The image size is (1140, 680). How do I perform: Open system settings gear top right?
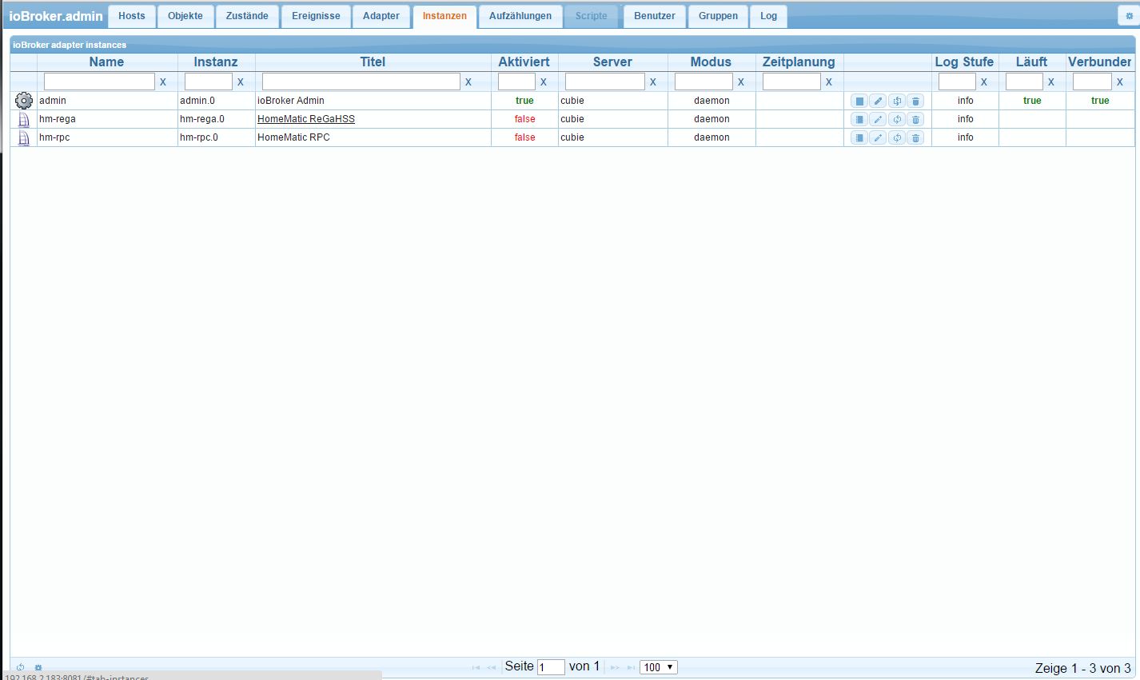point(1130,16)
